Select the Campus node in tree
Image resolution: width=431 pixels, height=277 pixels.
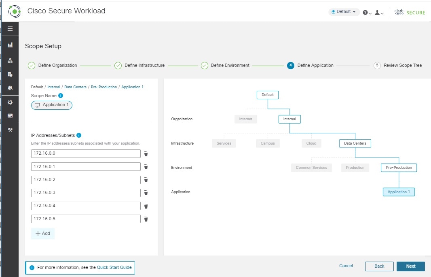coord(268,143)
